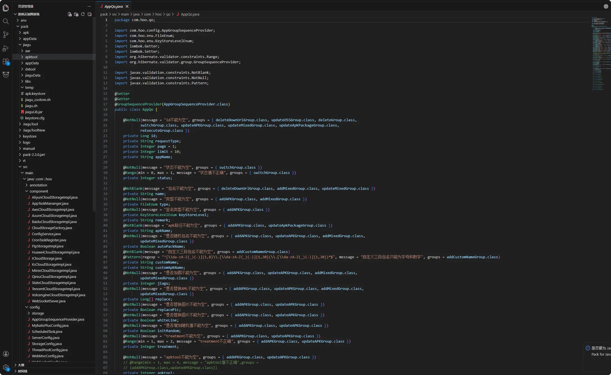Open the Run and Debug view
611x375 pixels.
click(6, 49)
